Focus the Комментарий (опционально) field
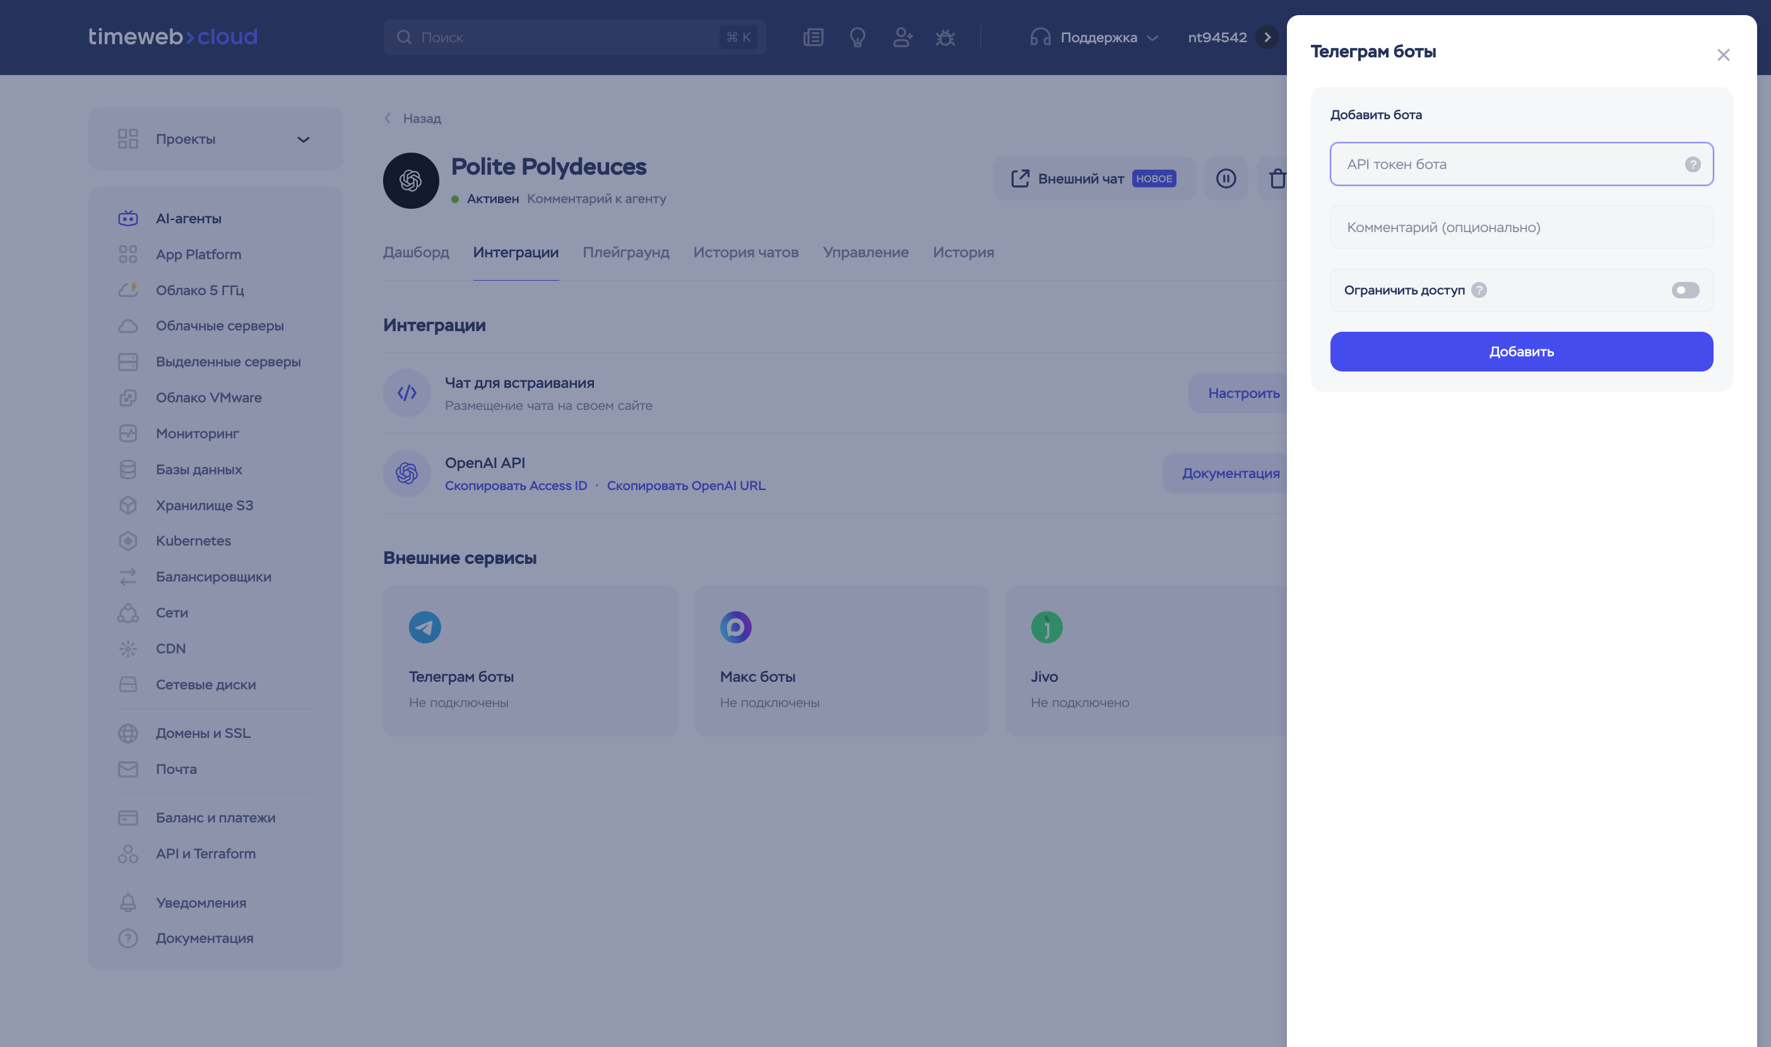Image resolution: width=1771 pixels, height=1047 pixels. pos(1521,227)
